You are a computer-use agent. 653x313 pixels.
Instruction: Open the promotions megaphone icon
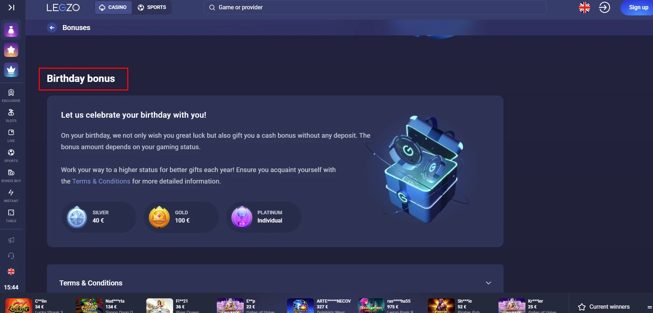(x=11, y=240)
